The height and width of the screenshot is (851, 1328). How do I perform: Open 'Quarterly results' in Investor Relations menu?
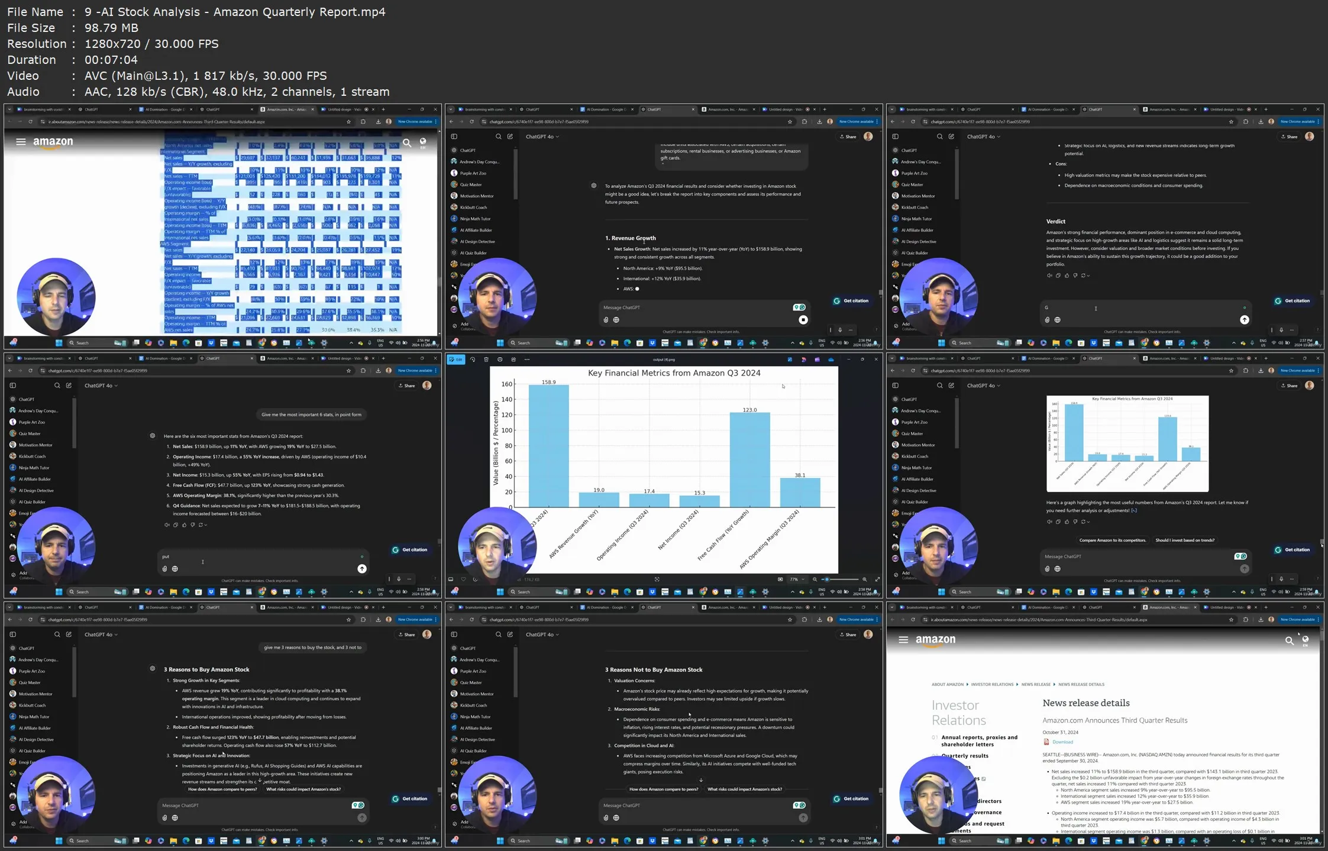click(965, 756)
